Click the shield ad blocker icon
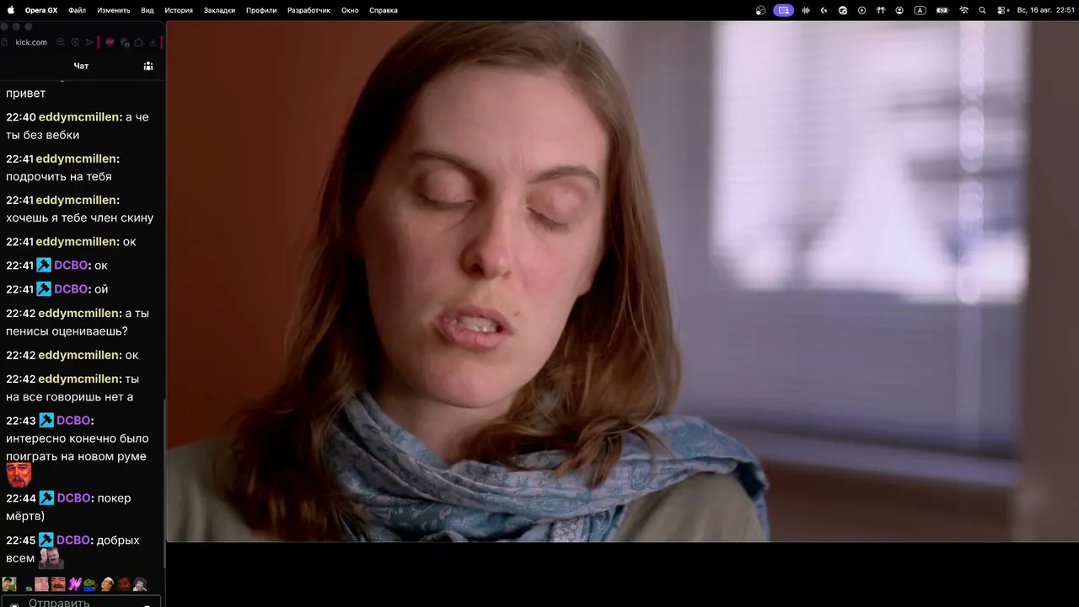The width and height of the screenshot is (1079, 607). coord(75,42)
